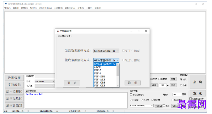
Task: Open the CRC-16 (Modbus) dropdown
Action: (x=142, y=106)
